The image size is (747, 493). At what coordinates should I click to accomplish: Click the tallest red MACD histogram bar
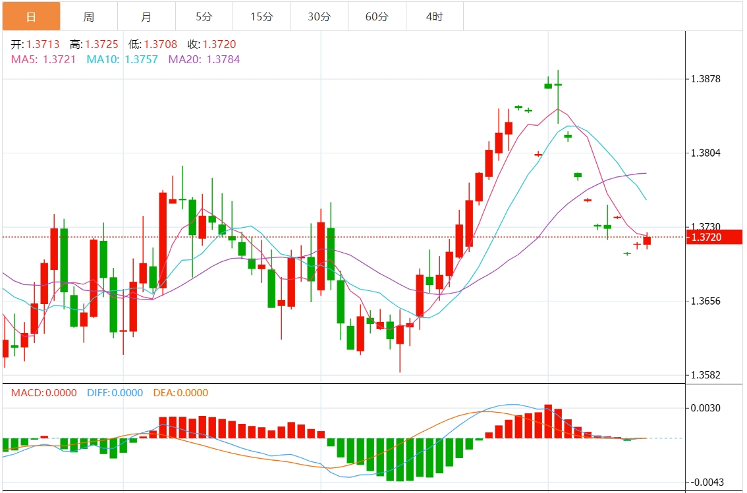coord(548,421)
